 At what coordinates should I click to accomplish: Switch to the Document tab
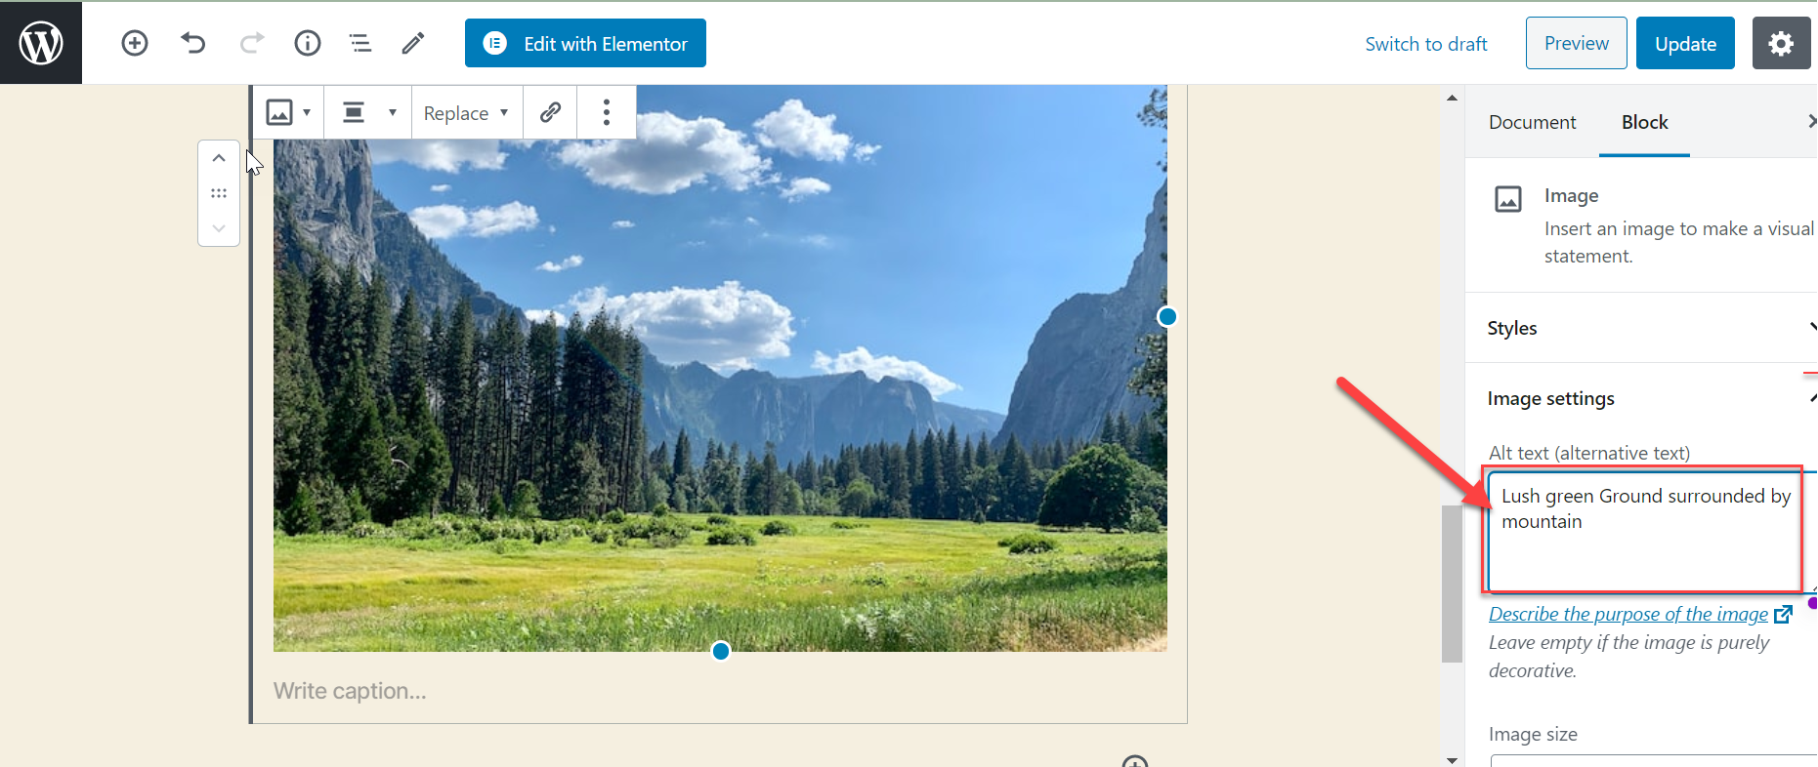click(x=1532, y=122)
